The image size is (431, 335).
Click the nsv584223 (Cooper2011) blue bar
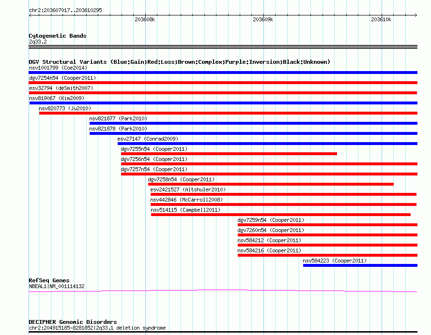point(360,265)
